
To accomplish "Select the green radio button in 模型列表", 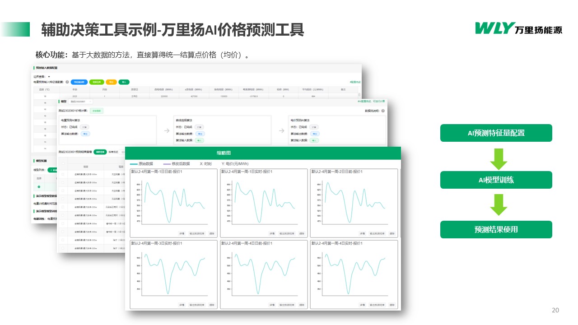I will point(39,187).
